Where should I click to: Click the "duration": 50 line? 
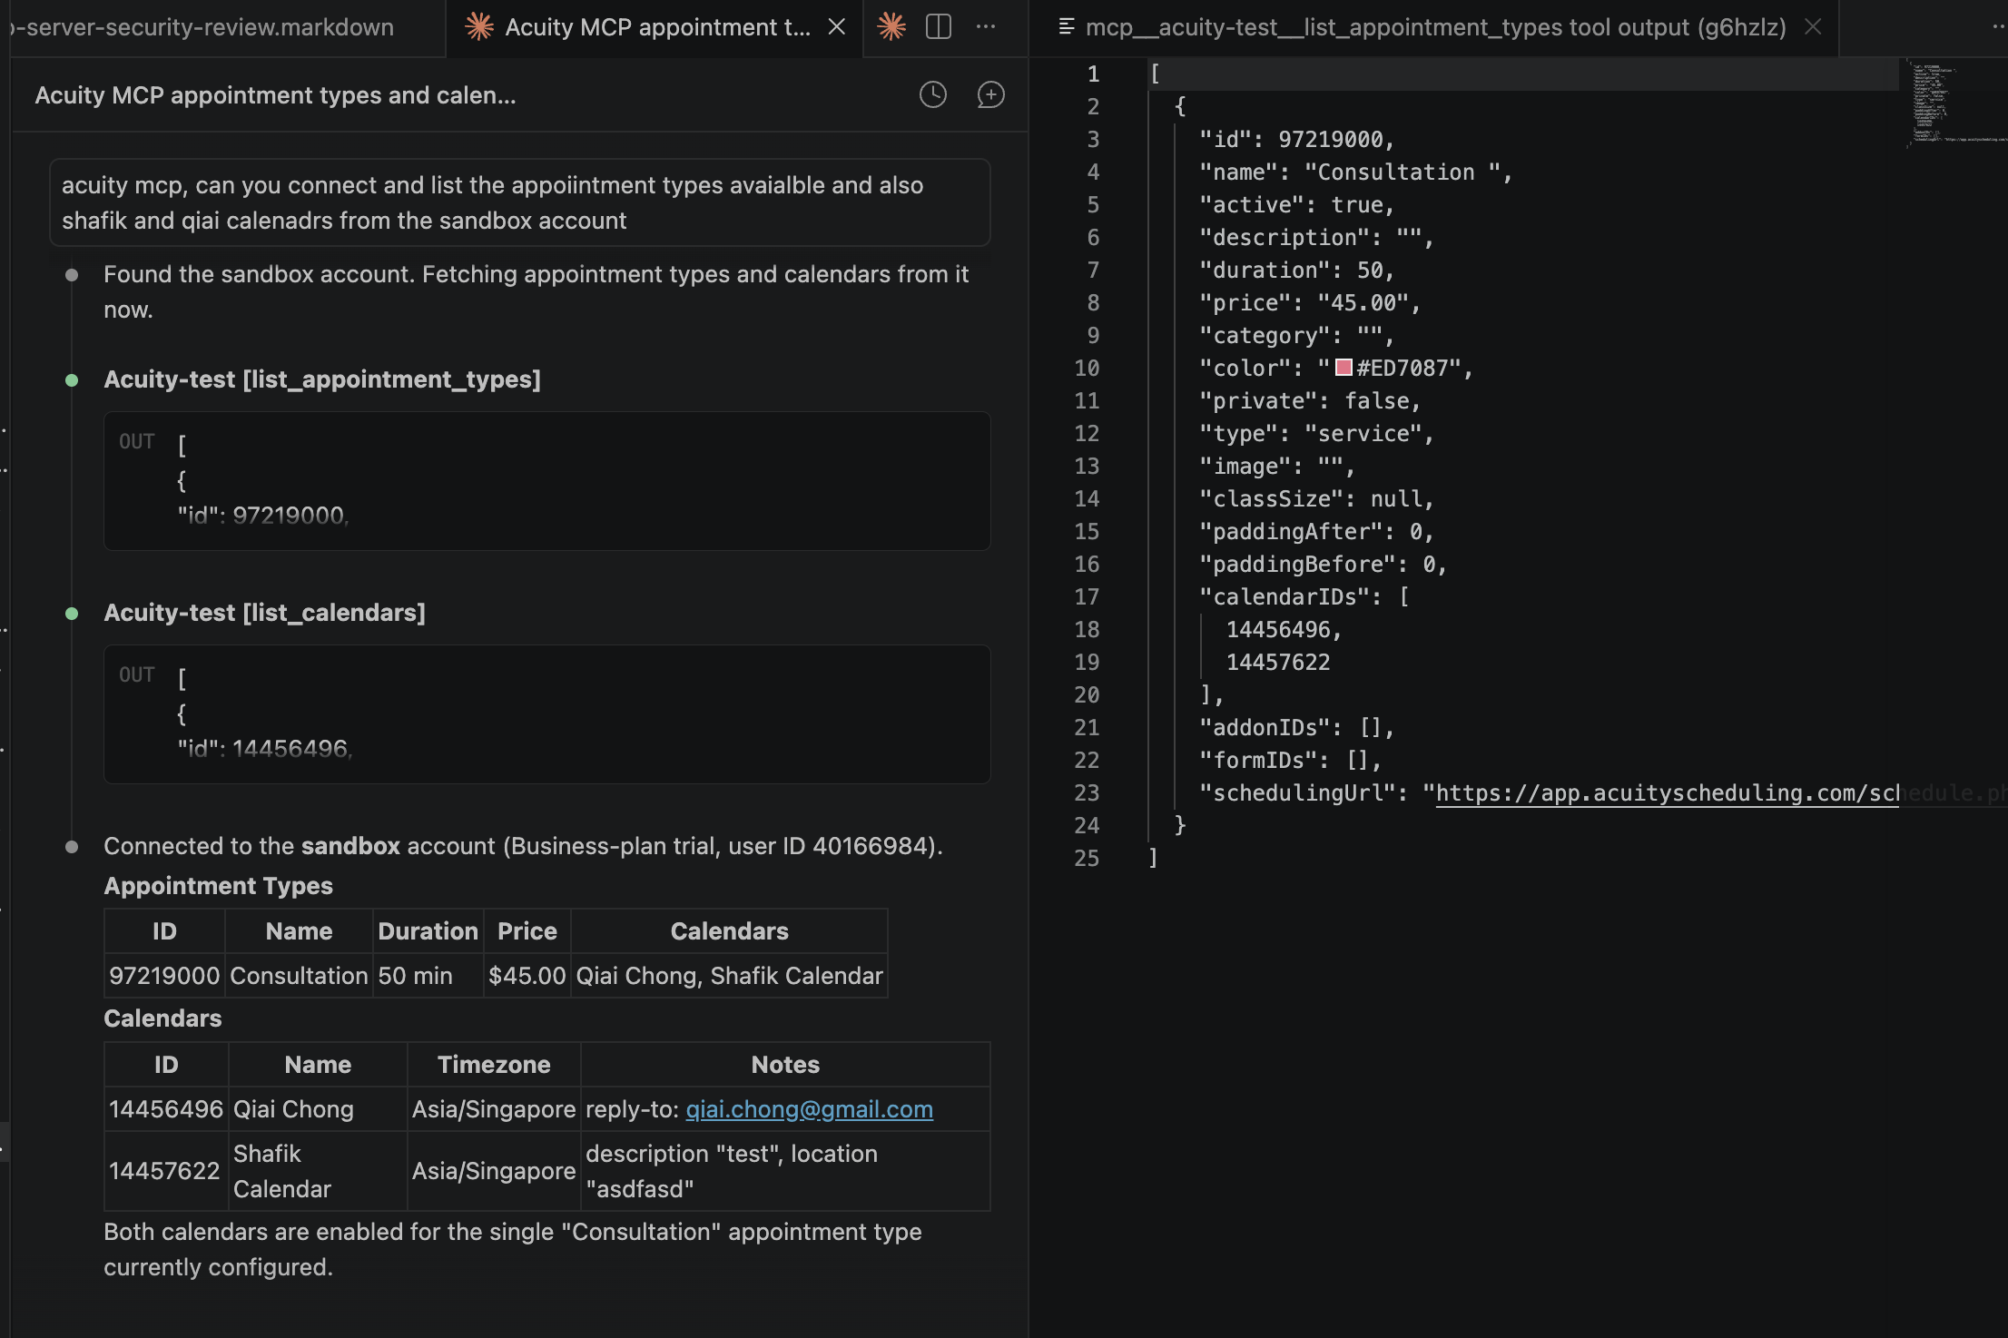tap(1296, 271)
